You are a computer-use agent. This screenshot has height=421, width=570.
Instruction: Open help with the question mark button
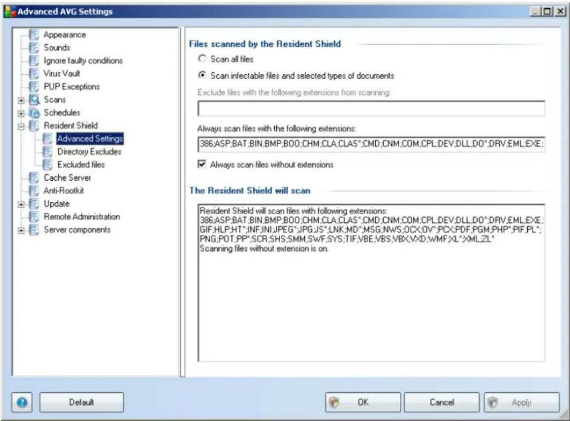pyautogui.click(x=22, y=402)
